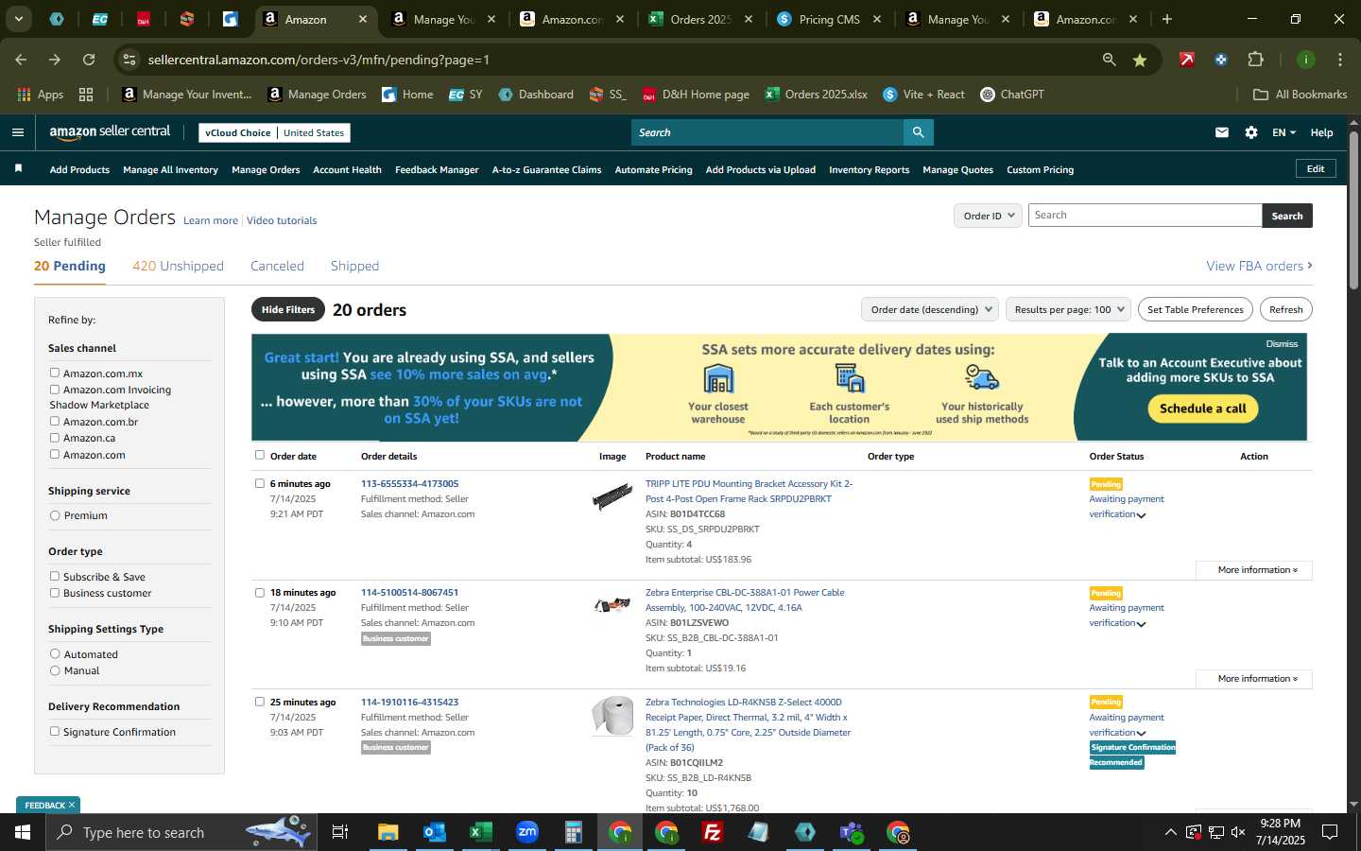Check the Subscribe & Save order type

pos(55,576)
